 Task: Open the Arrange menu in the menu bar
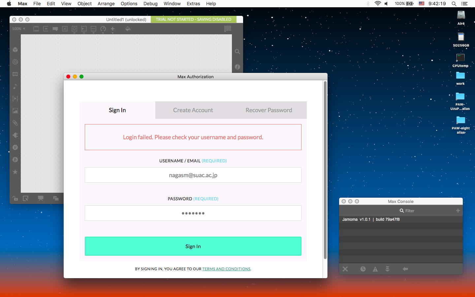(x=106, y=4)
